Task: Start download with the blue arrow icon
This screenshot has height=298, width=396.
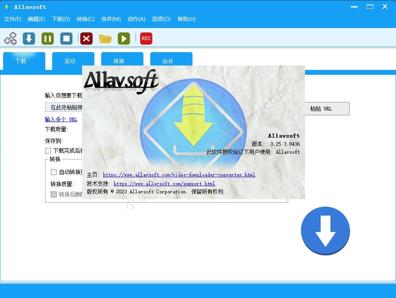Action: (x=29, y=39)
